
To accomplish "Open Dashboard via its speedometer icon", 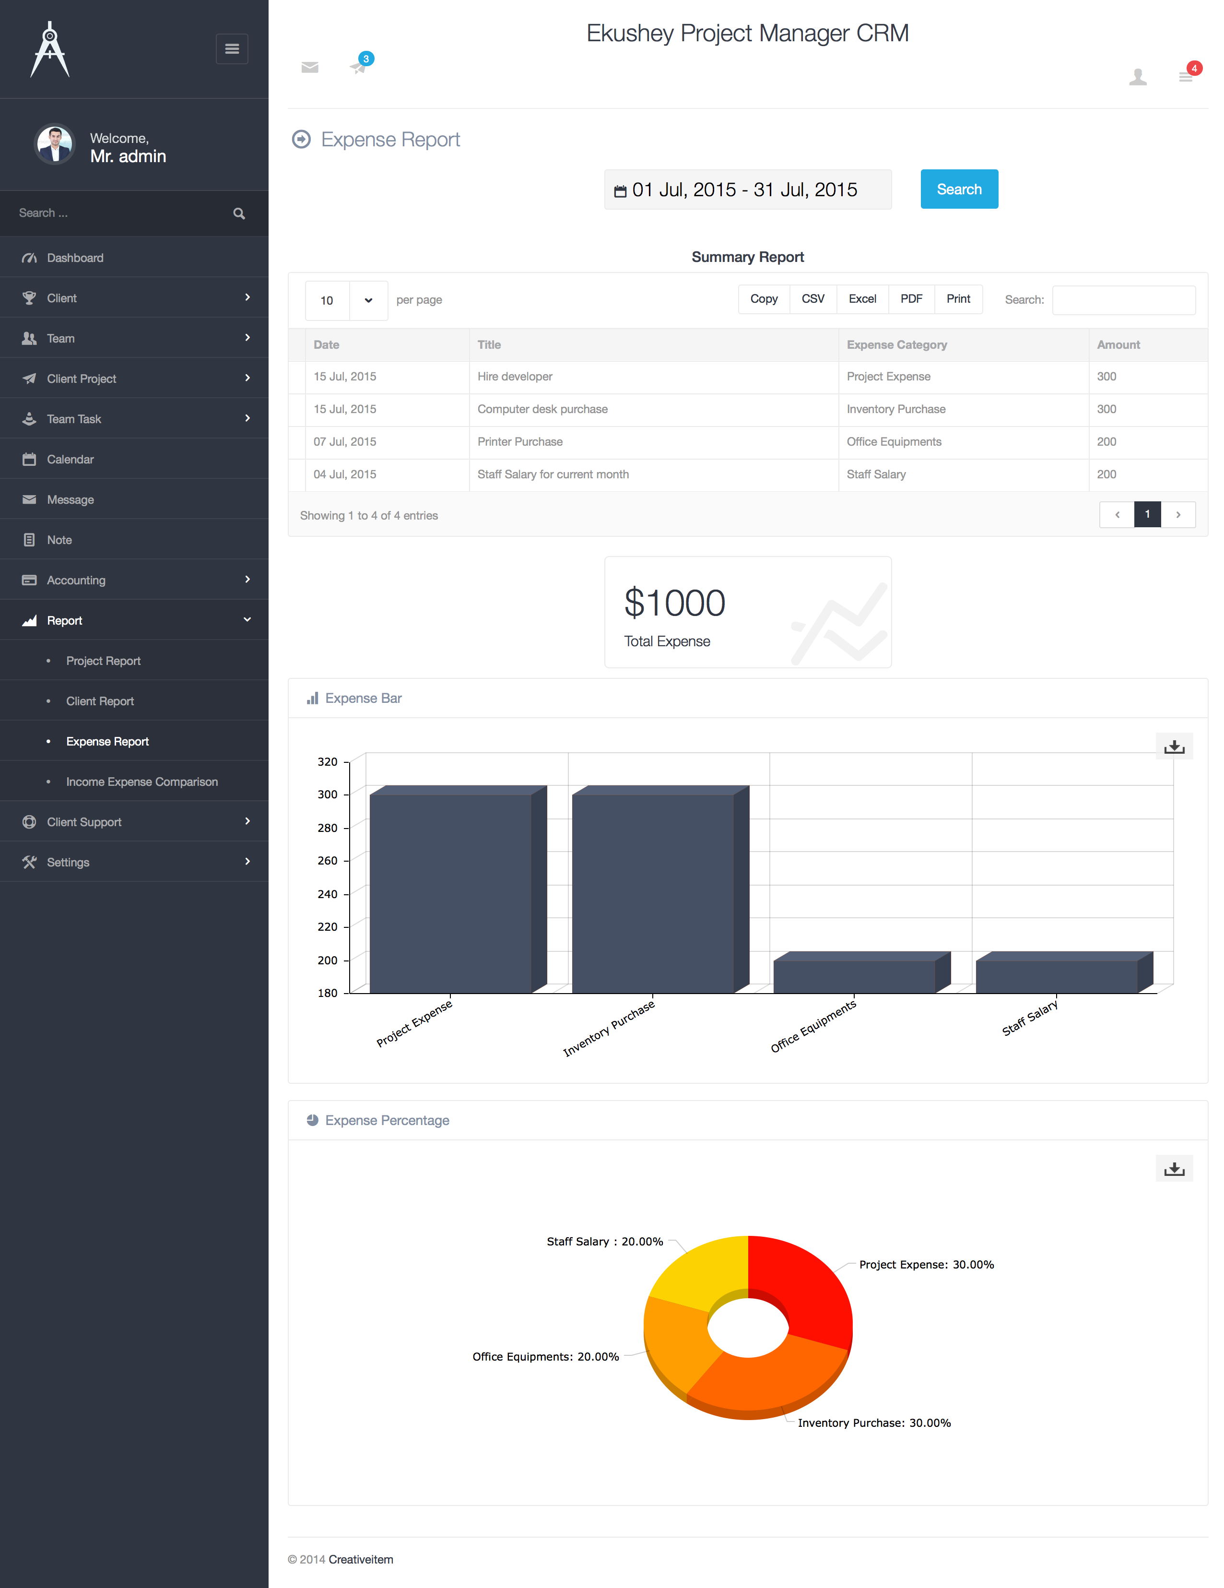I will point(29,258).
